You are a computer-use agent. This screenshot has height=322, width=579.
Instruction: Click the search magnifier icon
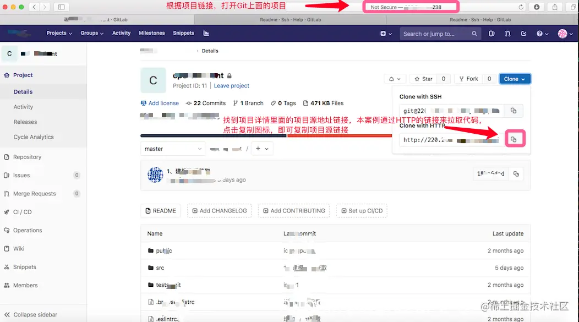point(474,34)
